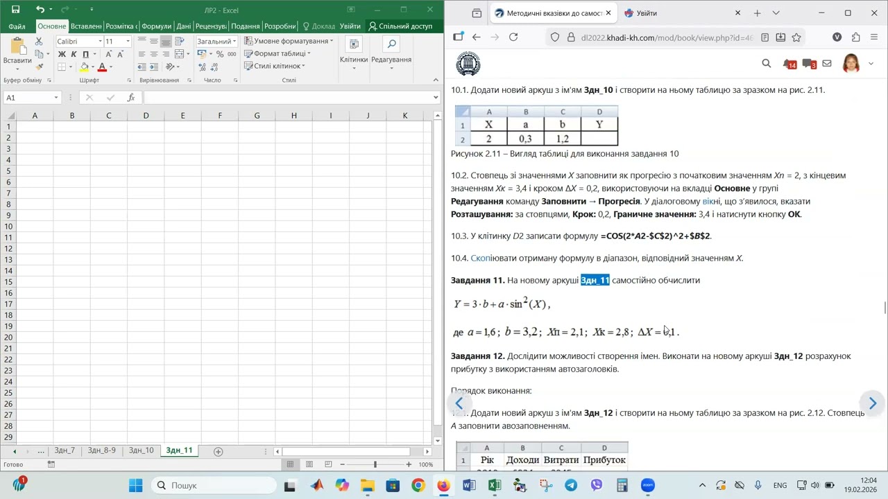Insert function using the fx button

coord(131,98)
